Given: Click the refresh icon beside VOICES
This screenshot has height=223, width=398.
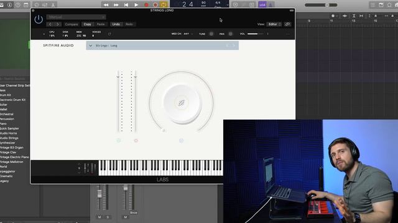Looking at the screenshot, I should click(109, 34).
